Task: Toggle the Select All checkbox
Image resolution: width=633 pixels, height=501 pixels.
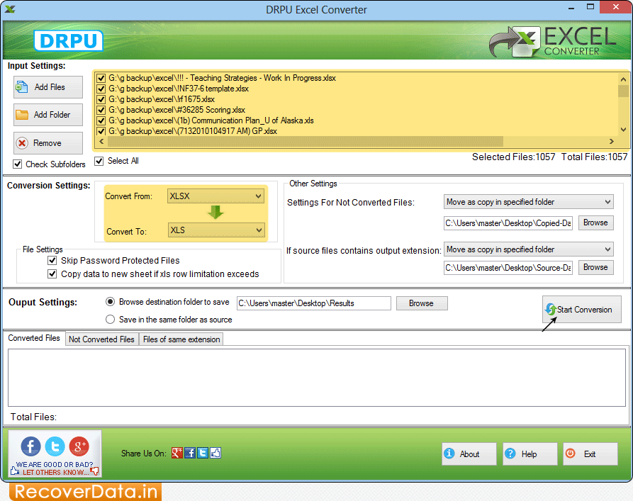Action: tap(99, 161)
